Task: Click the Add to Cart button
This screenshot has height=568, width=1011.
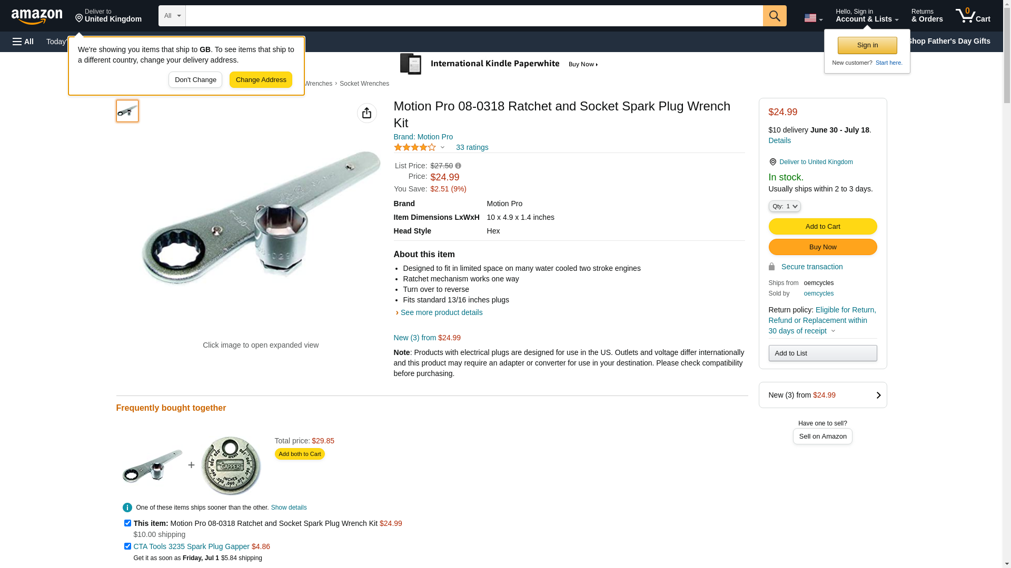Action: pyautogui.click(x=822, y=227)
